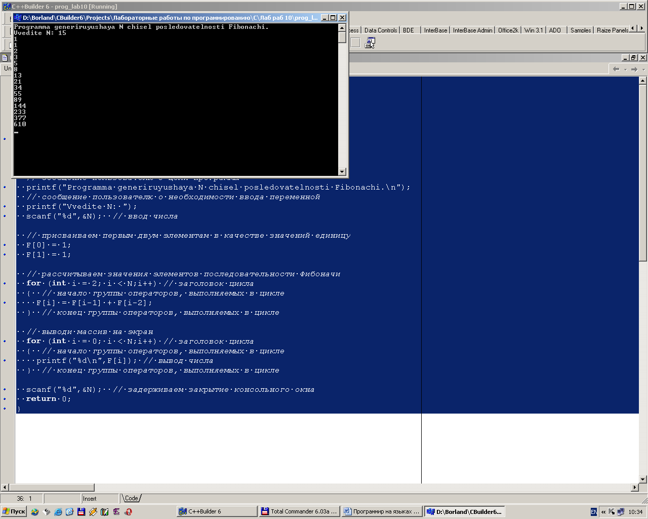Click the console scrollbar up arrow
Image resolution: width=648 pixels, height=519 pixels.
[342, 27]
